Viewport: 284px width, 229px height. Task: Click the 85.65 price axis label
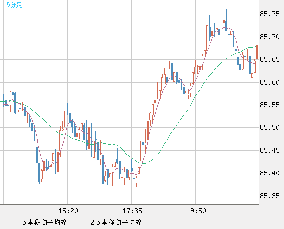[270, 59]
